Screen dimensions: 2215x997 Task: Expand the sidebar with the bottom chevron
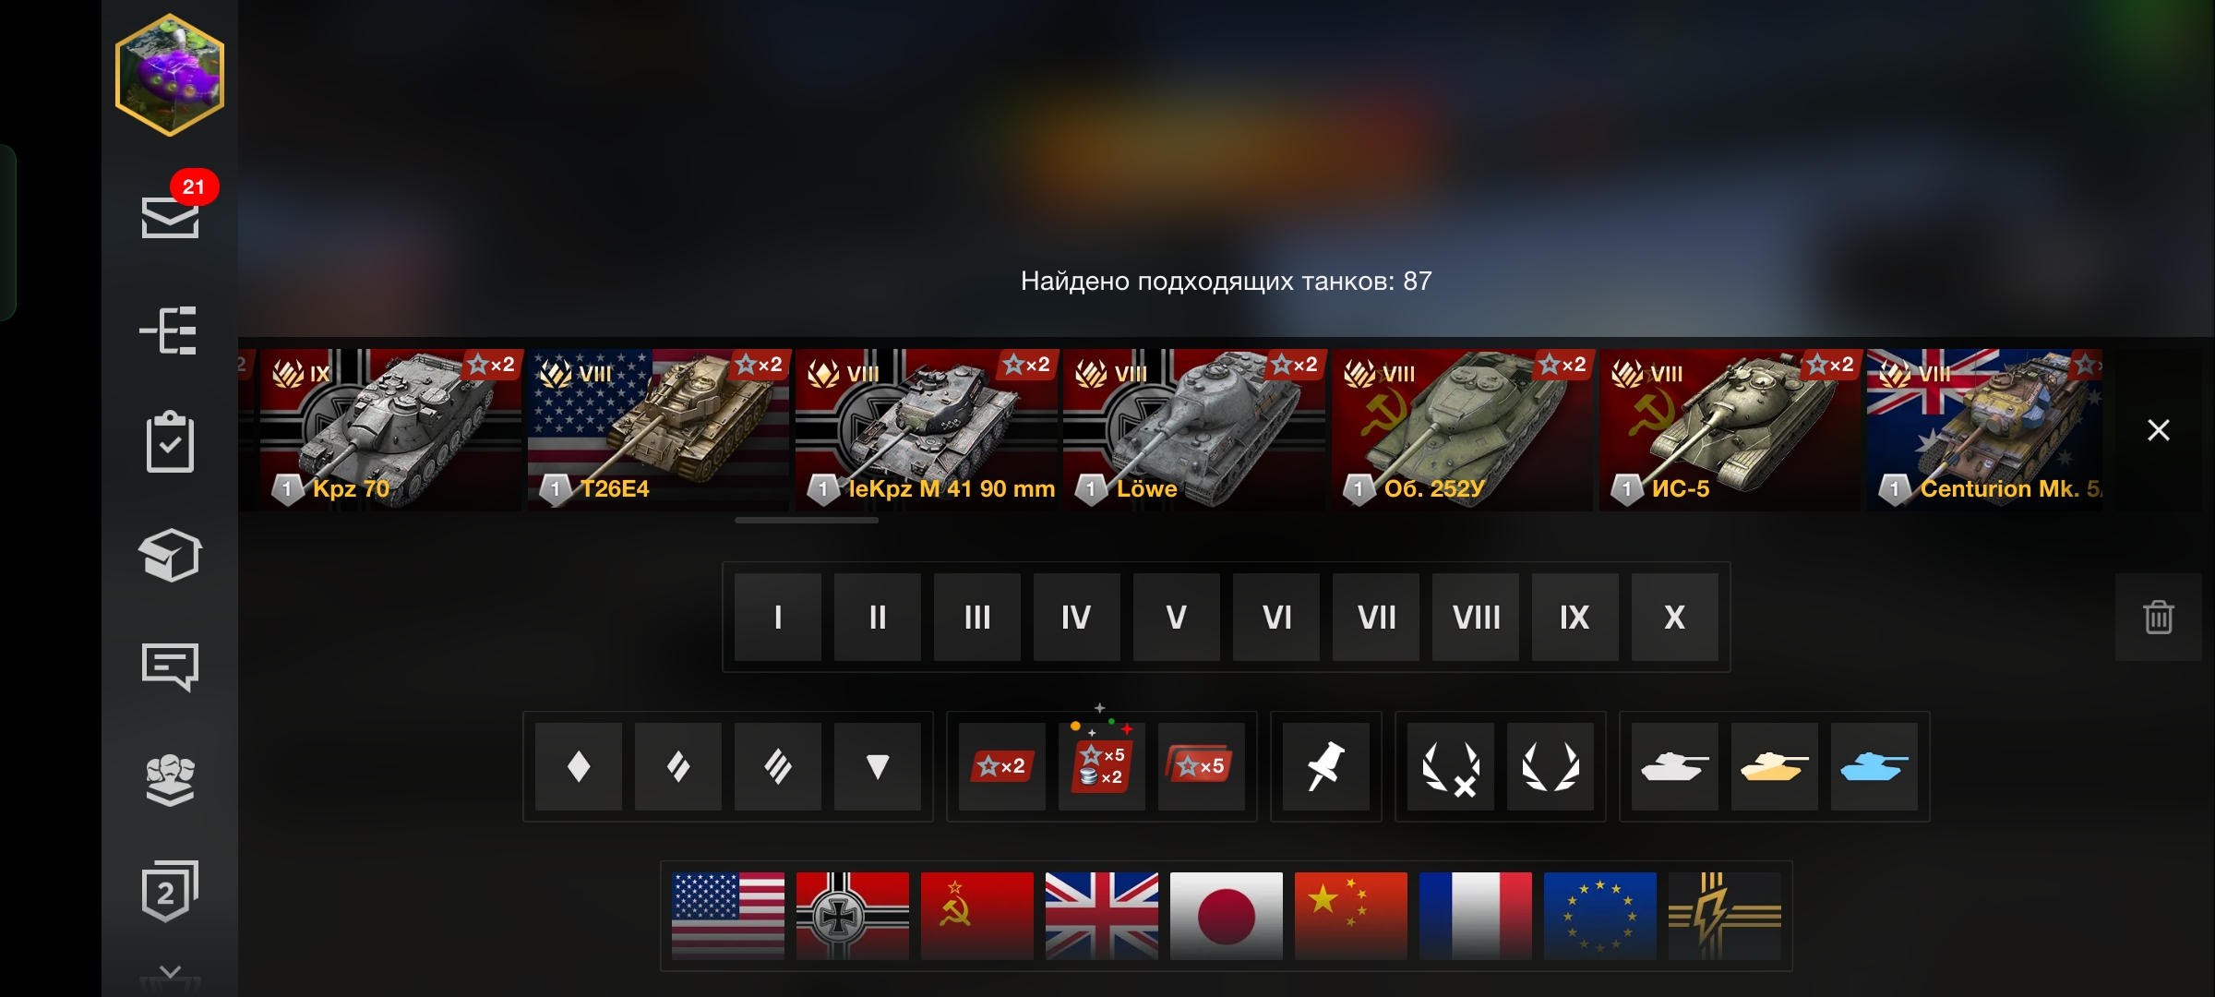[x=170, y=974]
